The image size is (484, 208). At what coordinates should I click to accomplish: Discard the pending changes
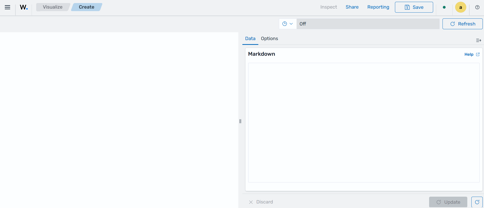point(261,202)
